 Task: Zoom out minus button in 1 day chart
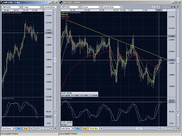pyautogui.click(x=40, y=128)
